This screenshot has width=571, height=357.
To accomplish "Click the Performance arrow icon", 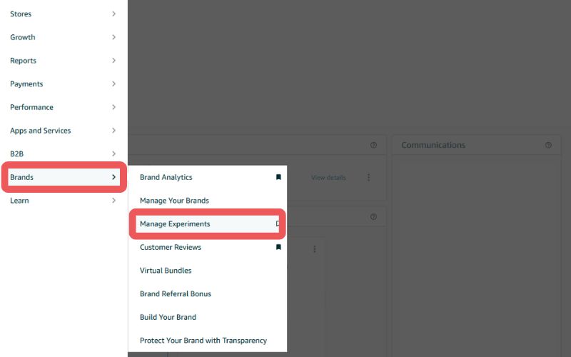I will click(113, 107).
